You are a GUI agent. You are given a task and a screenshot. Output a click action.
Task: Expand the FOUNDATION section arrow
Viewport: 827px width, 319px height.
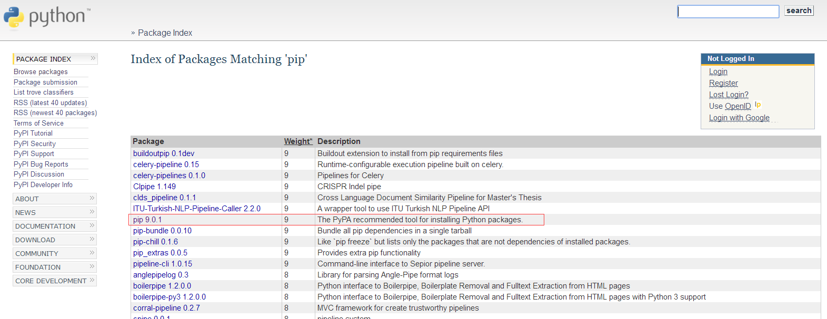pyautogui.click(x=92, y=266)
